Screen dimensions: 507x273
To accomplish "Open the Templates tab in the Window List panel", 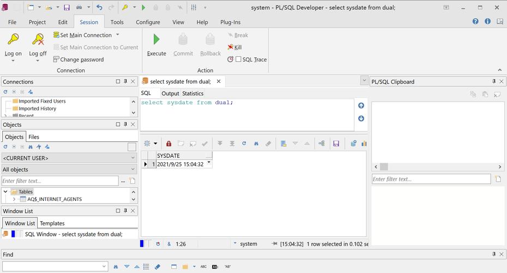I will tap(52, 223).
